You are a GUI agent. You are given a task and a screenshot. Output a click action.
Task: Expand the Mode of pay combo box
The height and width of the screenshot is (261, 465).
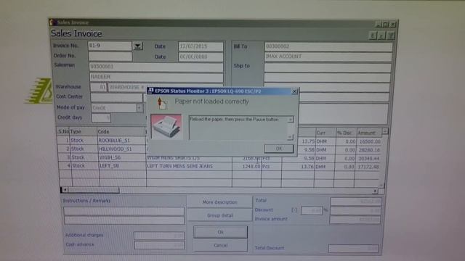pos(139,108)
